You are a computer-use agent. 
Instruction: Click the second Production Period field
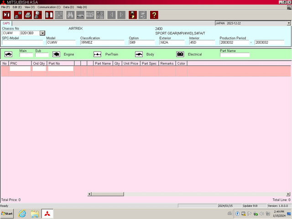coord(270,42)
